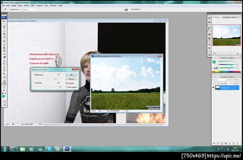243x160 pixels.
Task: Click OK in Brightness/Contrast dialog
Action: pyautogui.click(x=71, y=75)
